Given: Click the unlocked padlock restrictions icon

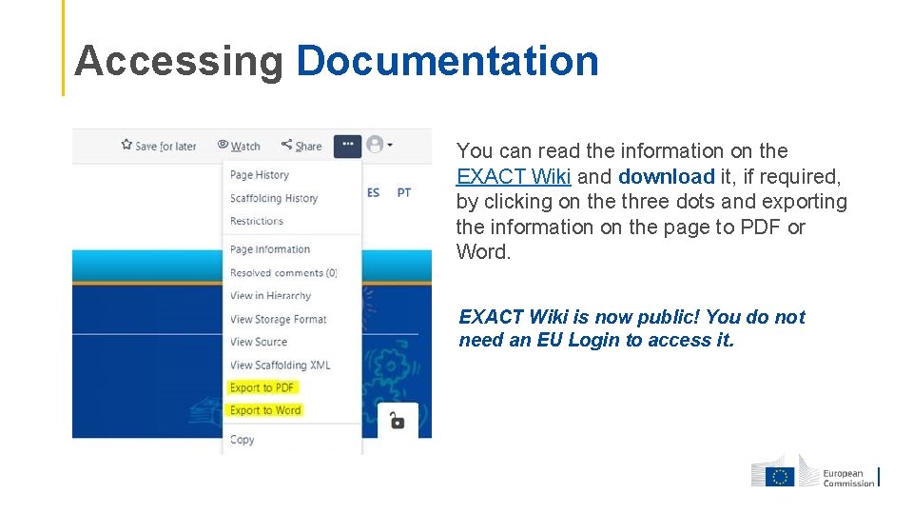Looking at the screenshot, I should click(x=398, y=420).
